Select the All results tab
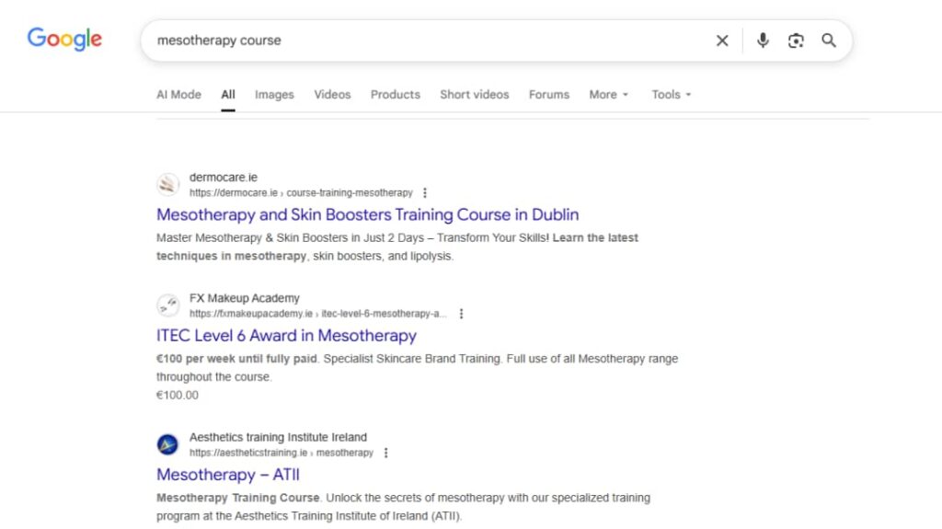The image size is (942, 529). coord(228,95)
